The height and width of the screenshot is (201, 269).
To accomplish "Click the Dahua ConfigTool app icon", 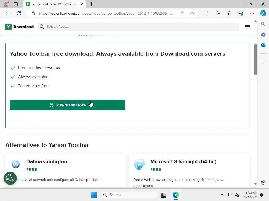I will pyautogui.click(x=15, y=164).
